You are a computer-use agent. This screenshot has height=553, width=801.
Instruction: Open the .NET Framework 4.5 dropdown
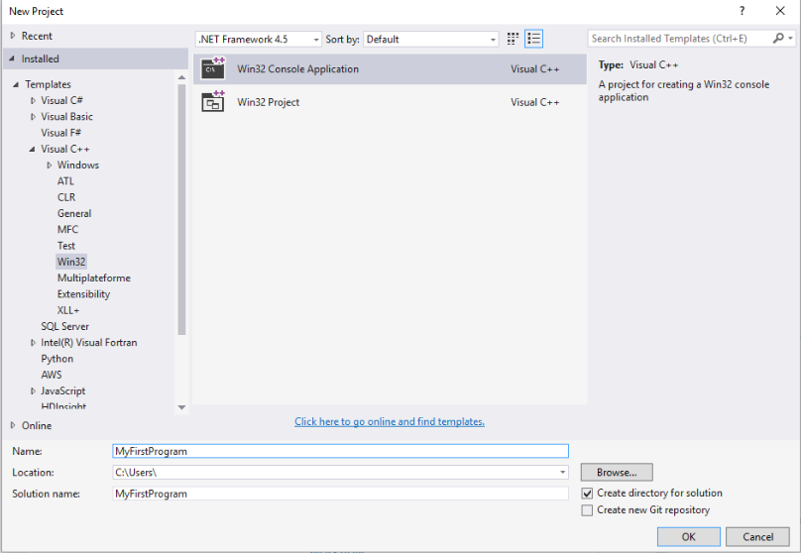pyautogui.click(x=259, y=40)
